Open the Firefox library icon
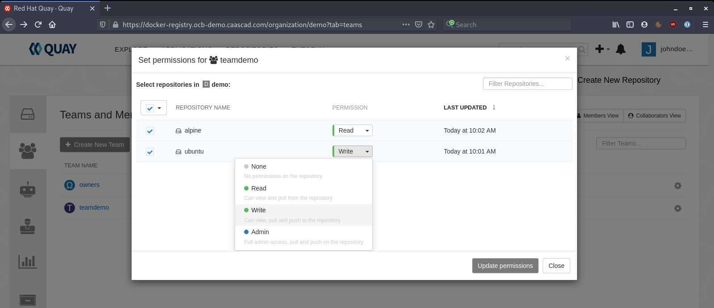Viewport: 714px width, 308px height. point(616,24)
